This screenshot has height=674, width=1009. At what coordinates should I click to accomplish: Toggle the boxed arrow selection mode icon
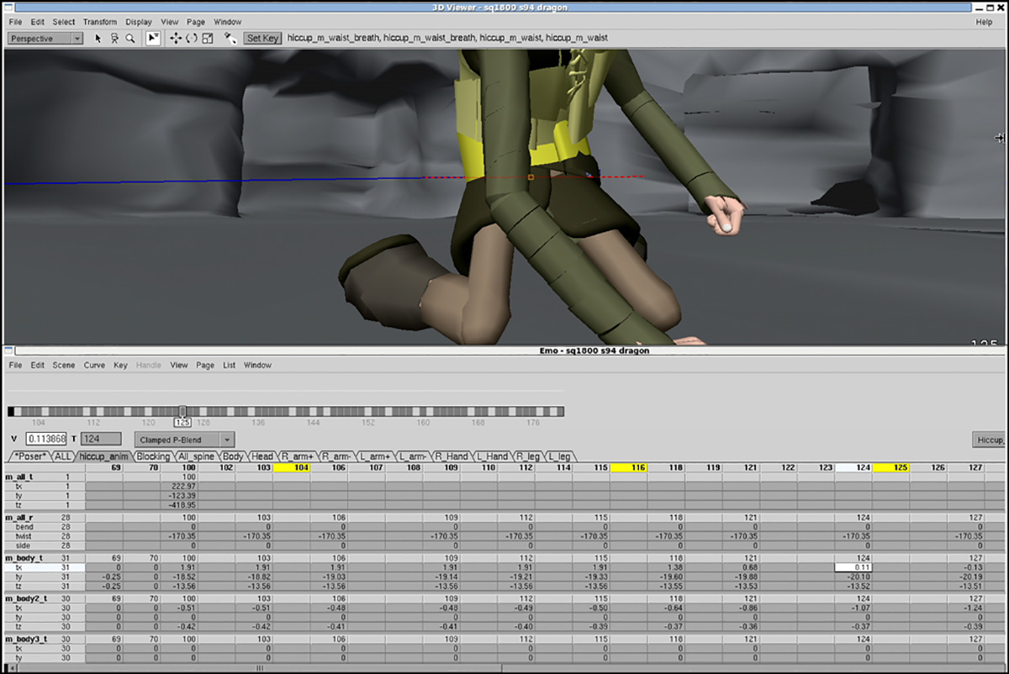[x=153, y=39]
